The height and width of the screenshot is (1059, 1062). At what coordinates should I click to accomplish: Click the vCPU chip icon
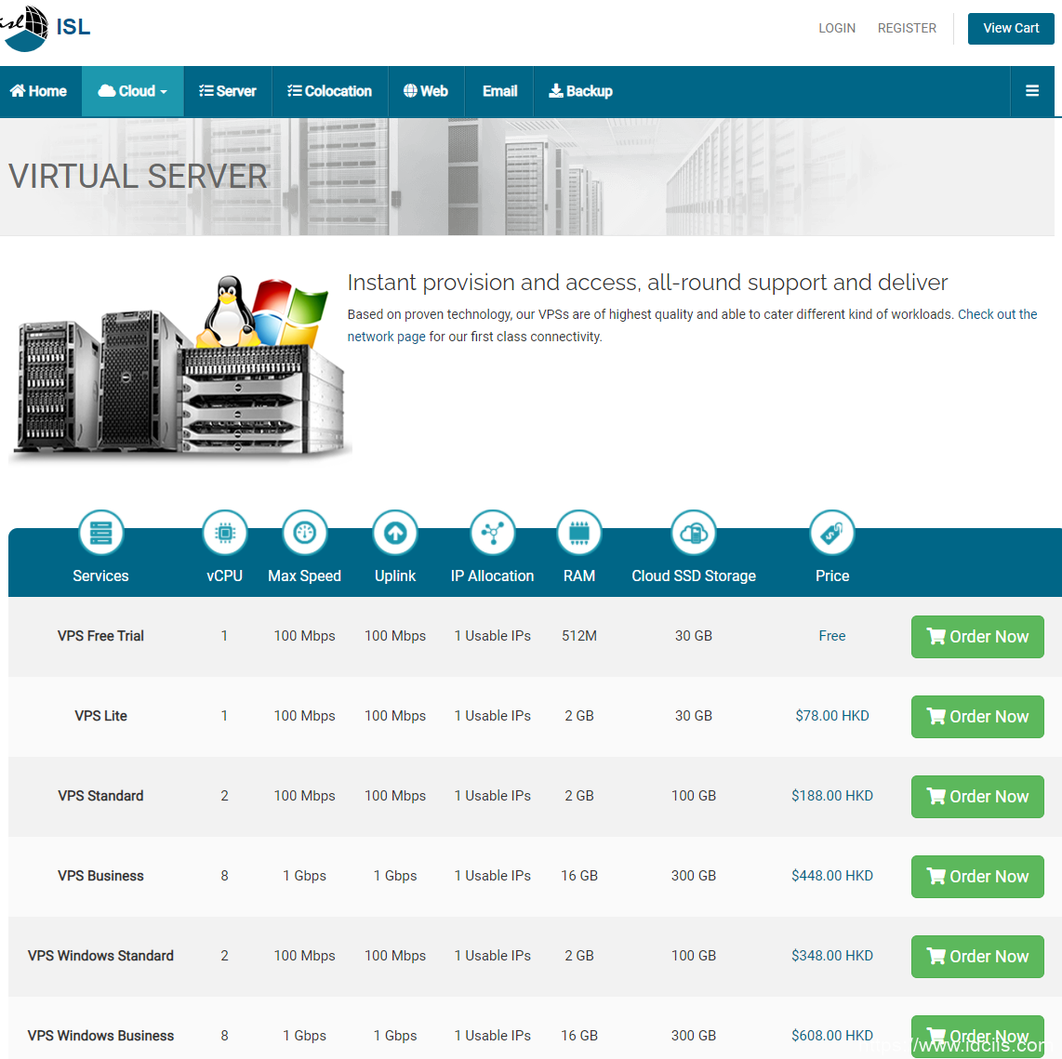pos(225,533)
